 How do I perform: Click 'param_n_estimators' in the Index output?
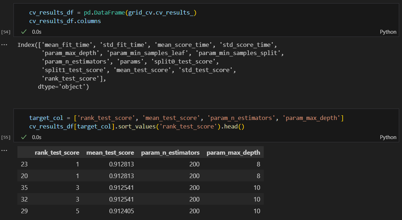(x=75, y=62)
